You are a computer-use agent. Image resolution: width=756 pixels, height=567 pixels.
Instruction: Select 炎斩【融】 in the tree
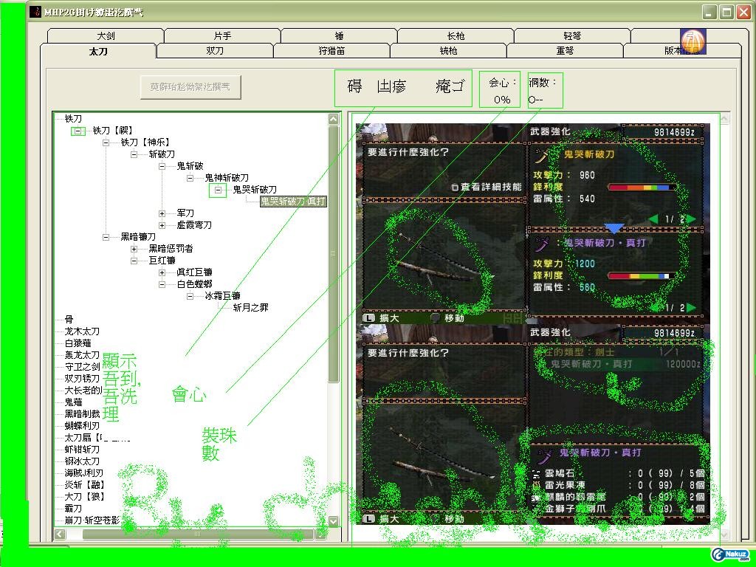coord(84,485)
